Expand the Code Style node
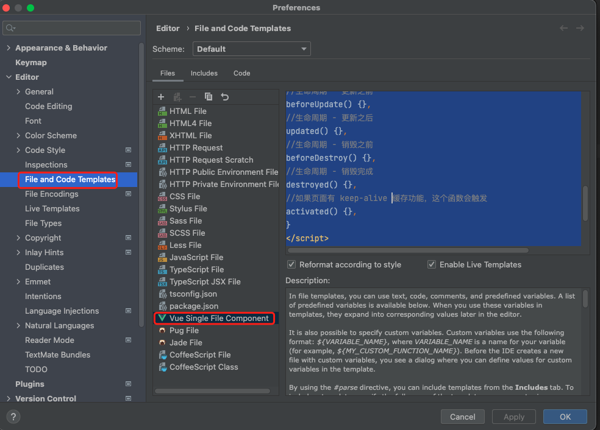Screen dimensions: 600x430 point(18,150)
